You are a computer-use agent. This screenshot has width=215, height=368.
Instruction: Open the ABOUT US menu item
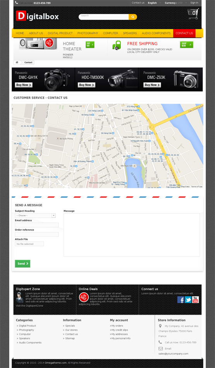coord(36,33)
